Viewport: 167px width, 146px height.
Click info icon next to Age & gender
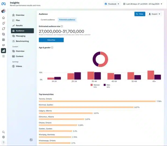[x=52, y=48]
